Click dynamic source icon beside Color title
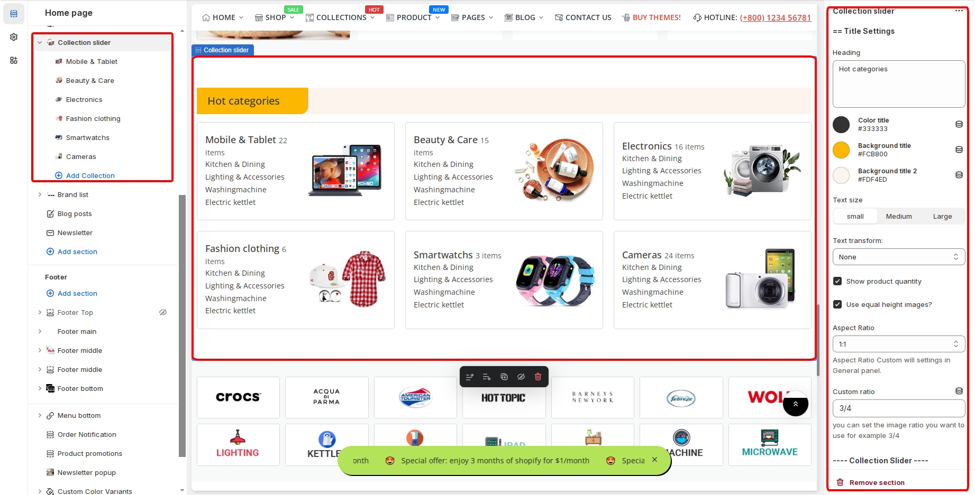 pyautogui.click(x=959, y=124)
